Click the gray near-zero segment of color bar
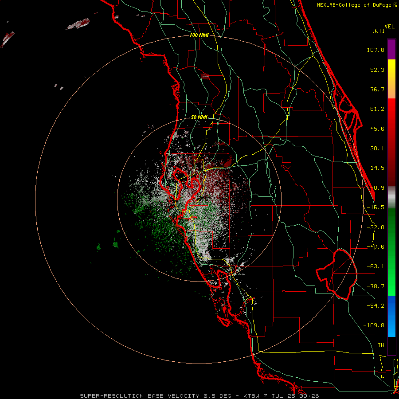The width and height of the screenshot is (399, 399). point(391,197)
